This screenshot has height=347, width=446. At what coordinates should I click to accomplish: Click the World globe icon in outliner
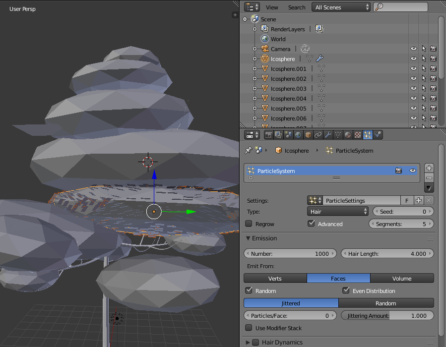(x=265, y=39)
